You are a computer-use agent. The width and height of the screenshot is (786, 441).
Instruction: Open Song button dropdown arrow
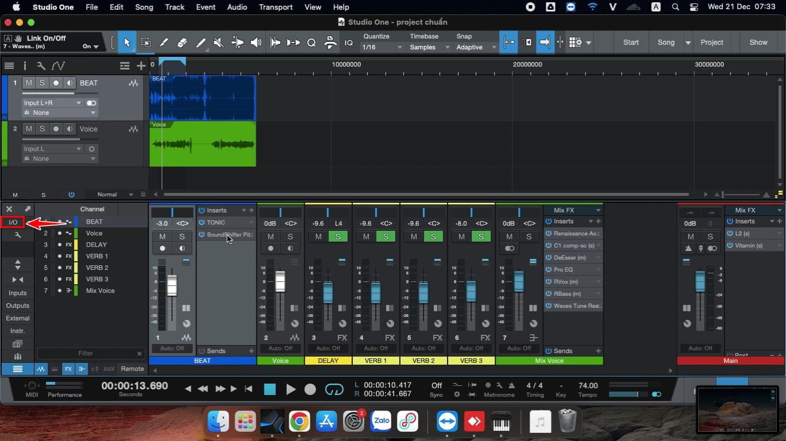[x=688, y=42]
